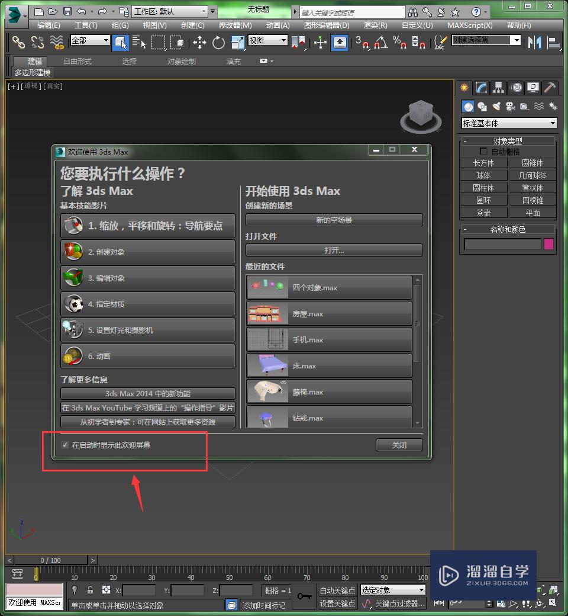Screen dimensions: 568x616
Task: Open the 选定对象 key filter dropdown
Action: pyautogui.click(x=392, y=590)
